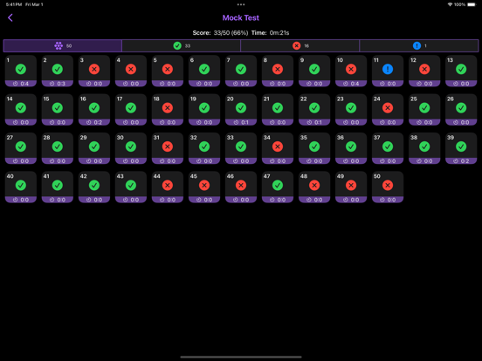Click the 0:1 timer on question 22

pos(314,122)
